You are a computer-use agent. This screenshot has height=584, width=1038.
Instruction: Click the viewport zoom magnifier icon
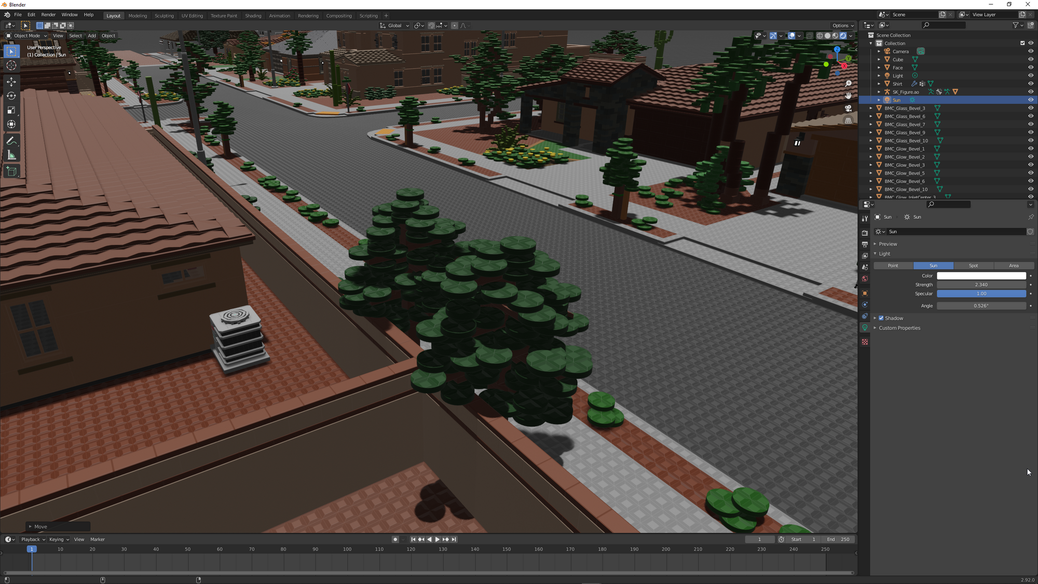pyautogui.click(x=848, y=84)
